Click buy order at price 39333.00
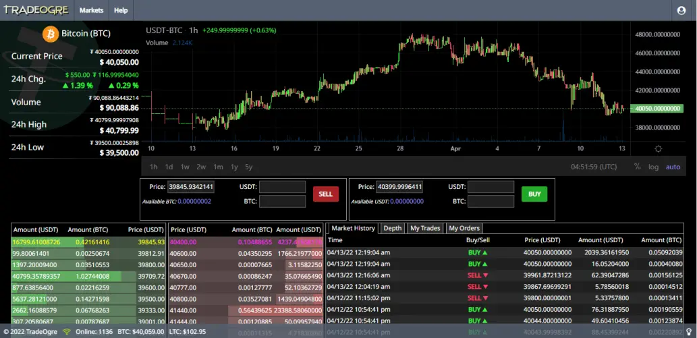 pos(88,310)
